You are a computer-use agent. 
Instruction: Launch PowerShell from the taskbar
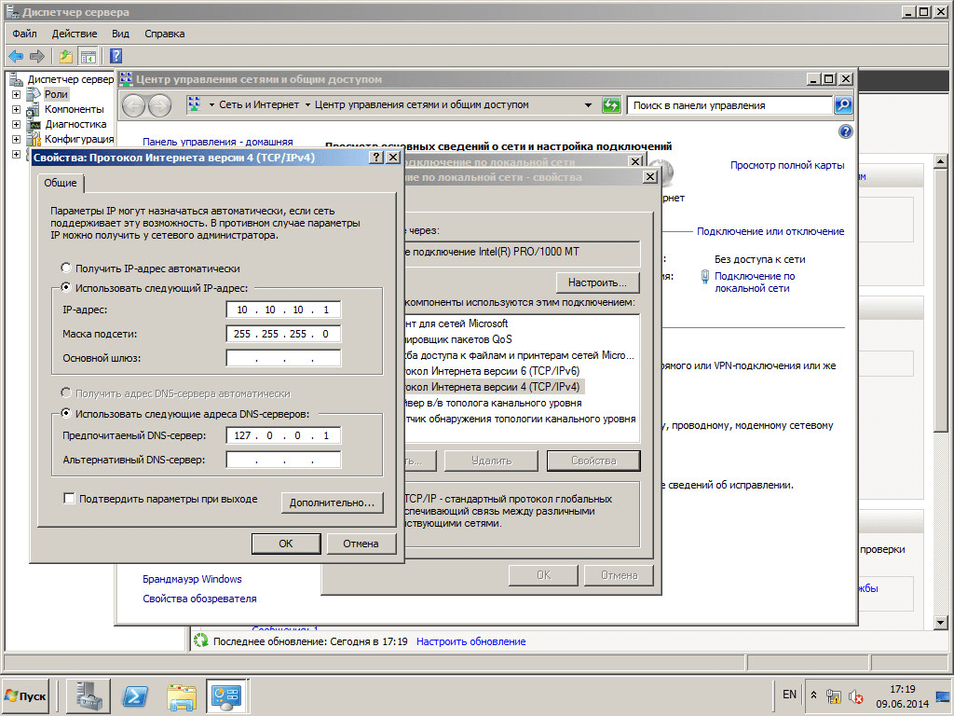point(137,695)
